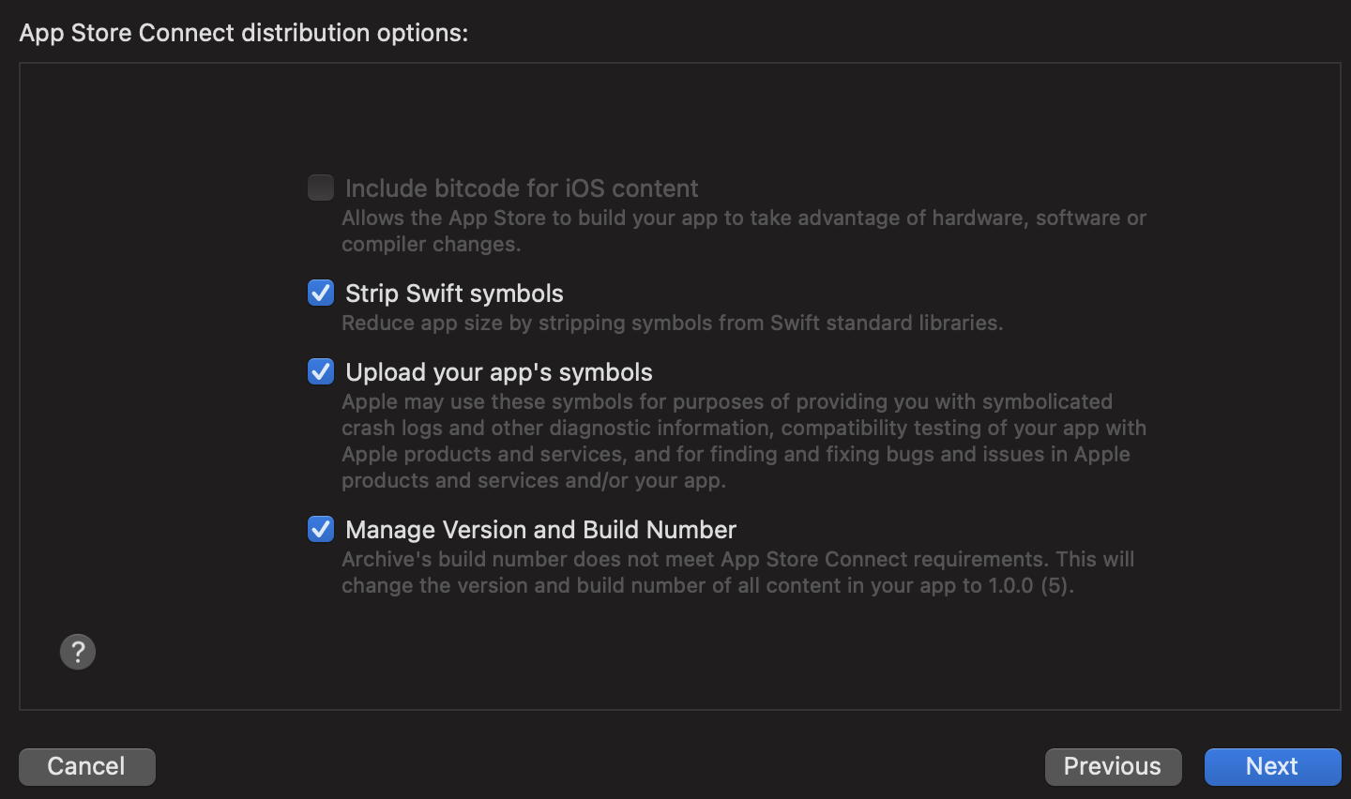Go back using the Previous button

[x=1113, y=766]
